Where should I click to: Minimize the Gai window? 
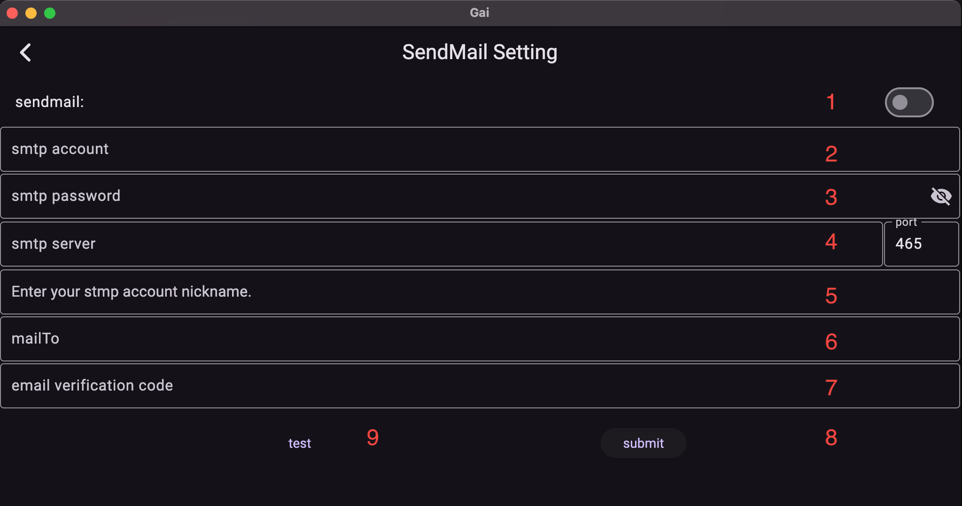pyautogui.click(x=31, y=13)
